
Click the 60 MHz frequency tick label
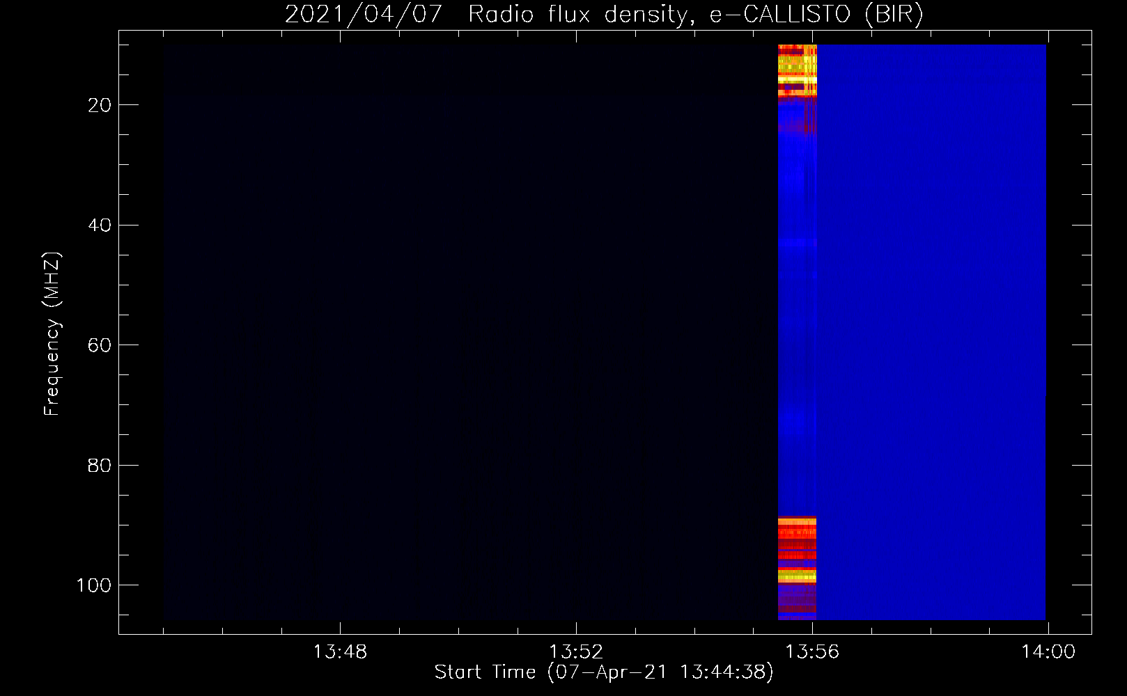pos(100,345)
